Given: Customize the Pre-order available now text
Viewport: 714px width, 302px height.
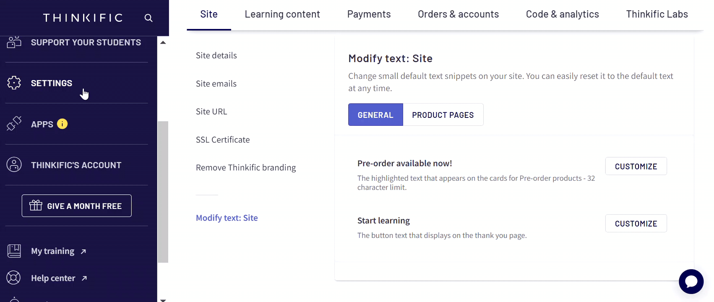Looking at the screenshot, I should pyautogui.click(x=636, y=166).
